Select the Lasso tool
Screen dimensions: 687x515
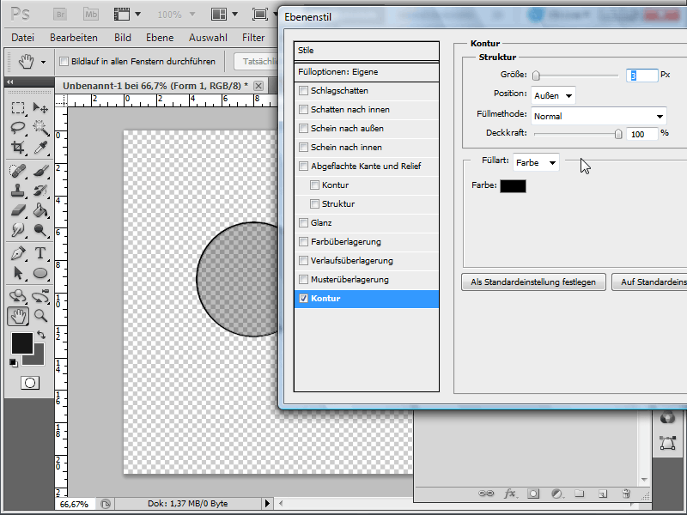(x=18, y=128)
